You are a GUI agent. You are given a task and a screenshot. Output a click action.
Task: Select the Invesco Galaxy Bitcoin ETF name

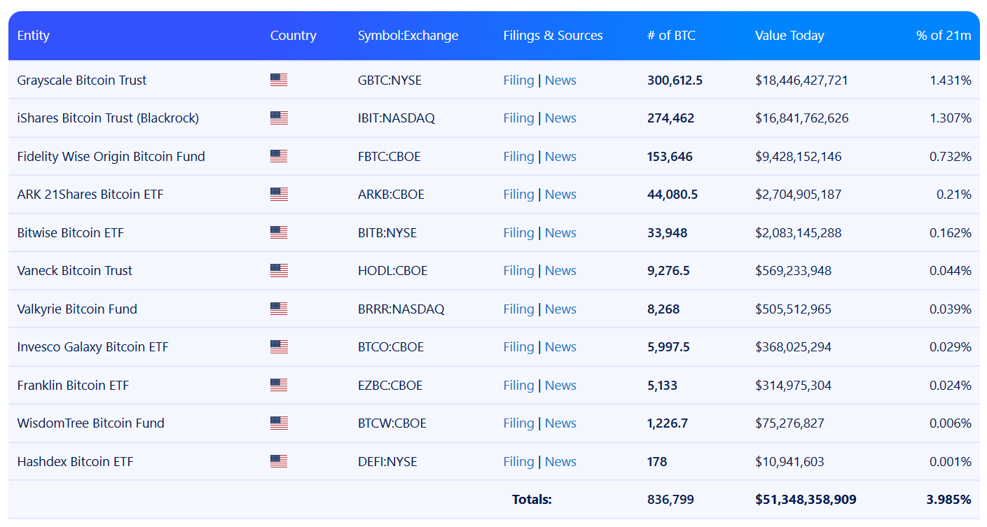[x=92, y=347]
